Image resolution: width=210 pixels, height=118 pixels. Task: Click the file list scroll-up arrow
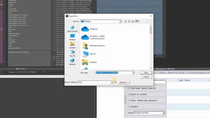coord(151,26)
